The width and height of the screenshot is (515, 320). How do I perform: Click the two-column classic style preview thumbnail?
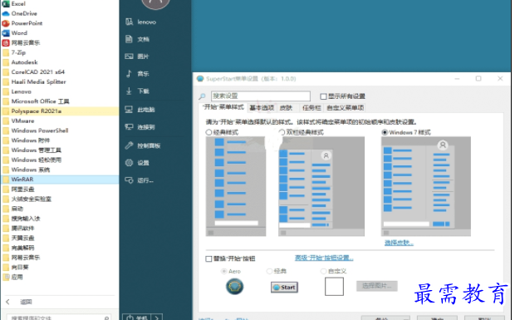click(x=321, y=186)
